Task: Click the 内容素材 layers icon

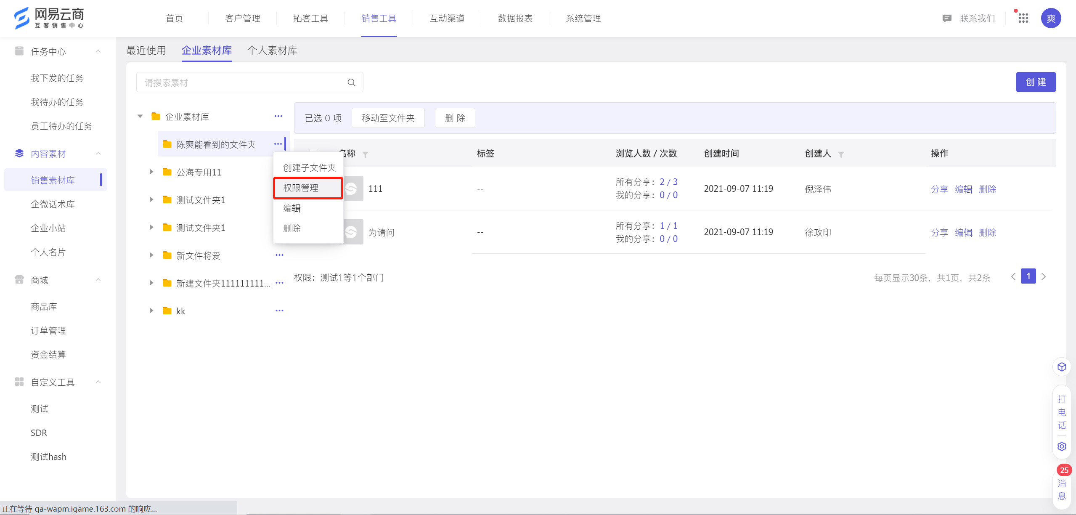Action: click(x=19, y=153)
